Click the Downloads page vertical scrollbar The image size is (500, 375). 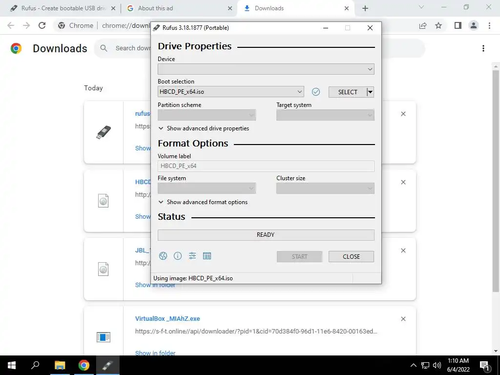496,180
